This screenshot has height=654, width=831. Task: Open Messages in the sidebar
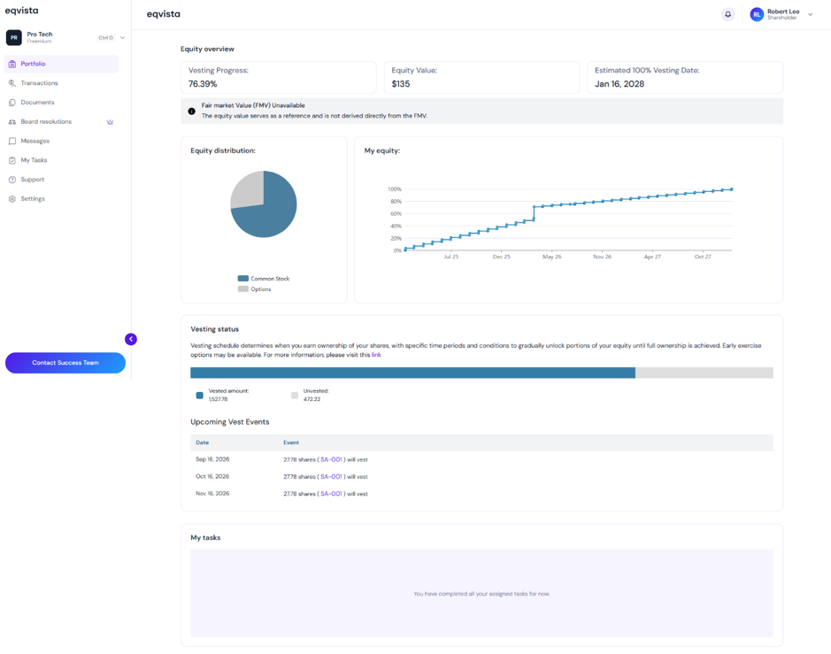(61, 141)
